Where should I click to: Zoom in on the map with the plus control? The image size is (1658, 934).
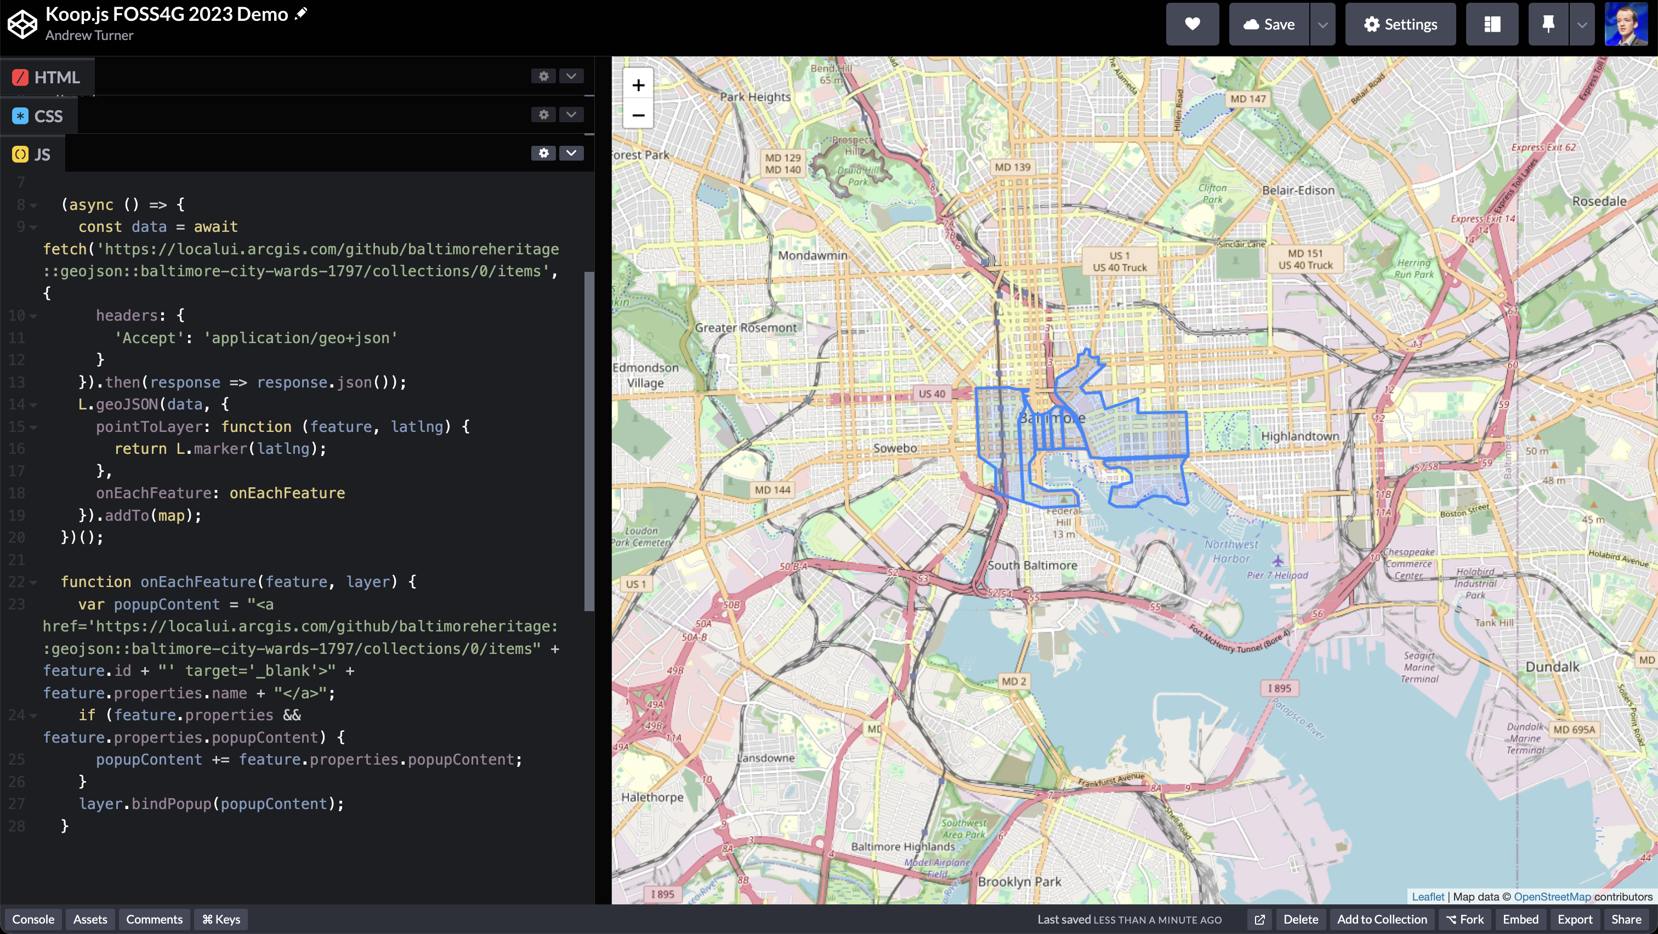coord(638,84)
